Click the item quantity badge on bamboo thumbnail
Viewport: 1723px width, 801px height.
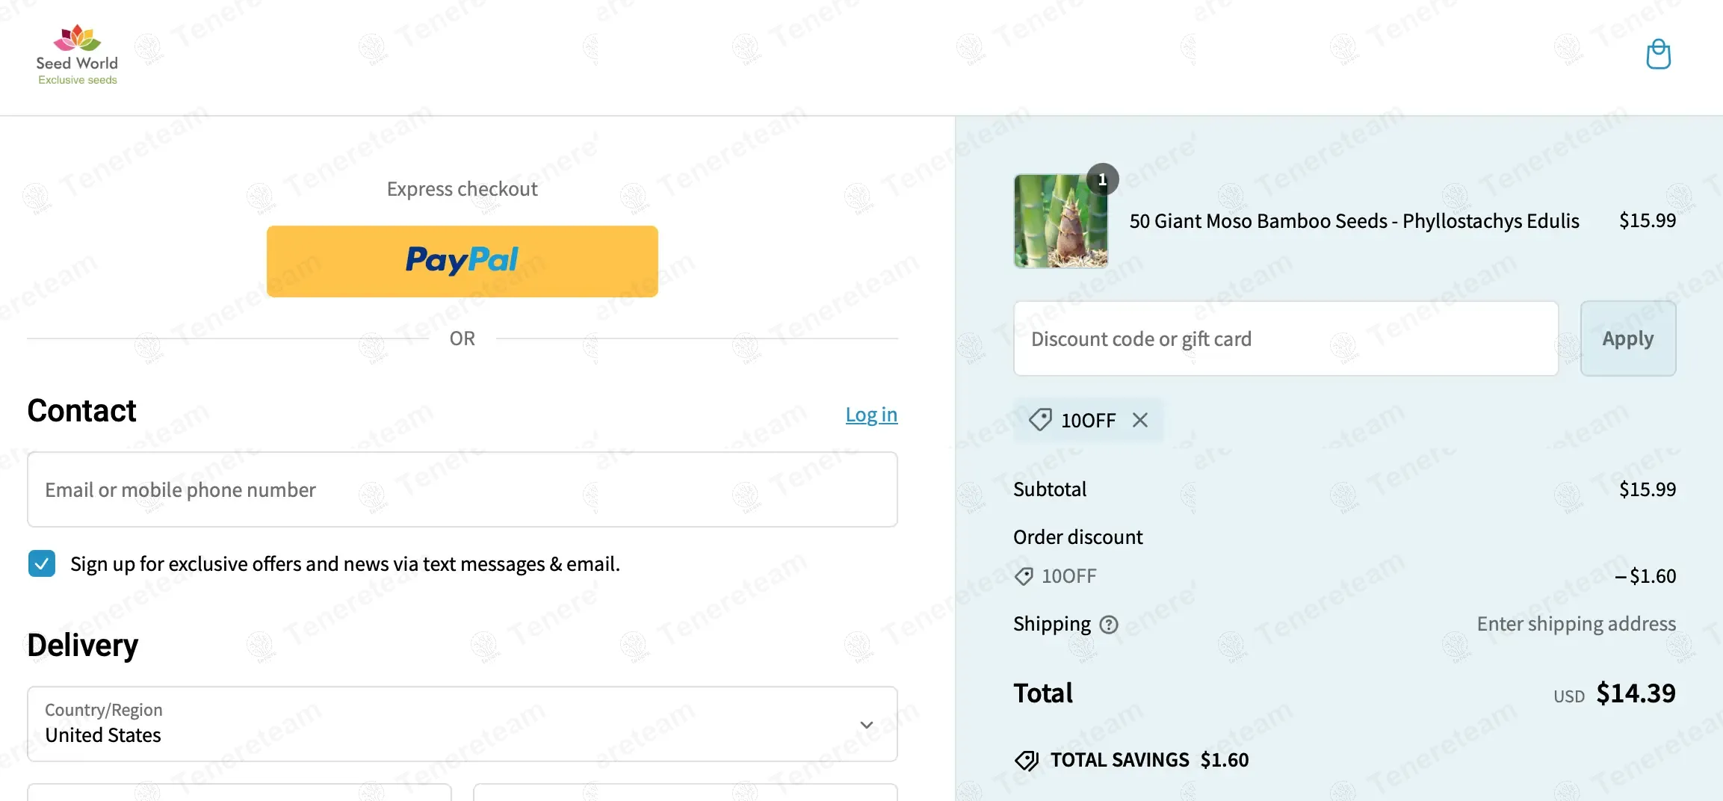tap(1102, 179)
